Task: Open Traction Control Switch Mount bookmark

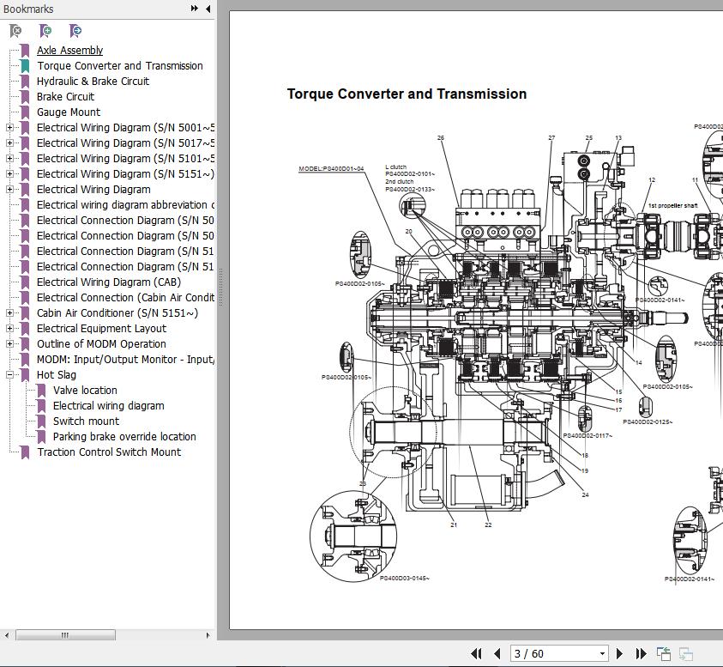Action: click(109, 452)
